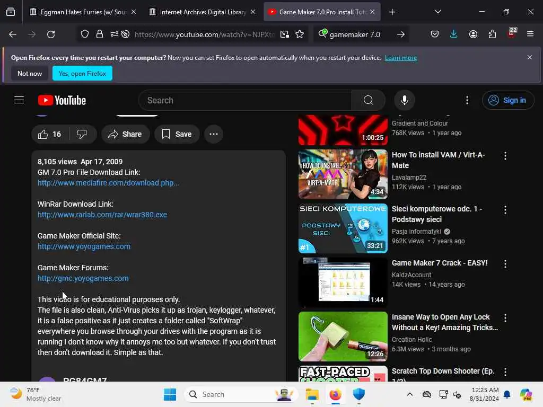This screenshot has width=543, height=407.
Task: Reload the current page
Action: [51, 34]
